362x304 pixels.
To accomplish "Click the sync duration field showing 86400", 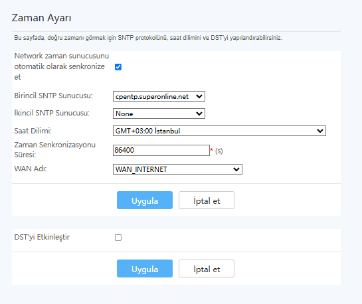I will pos(161,150).
